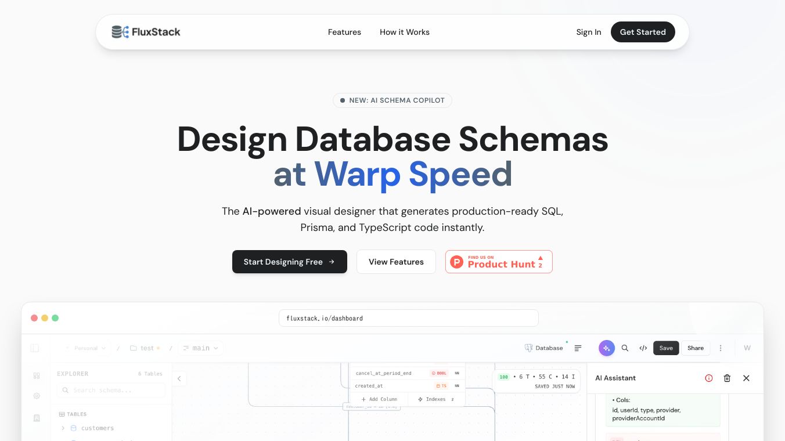Open the AI sparkle assistant button
Image resolution: width=785 pixels, height=441 pixels.
(607, 348)
